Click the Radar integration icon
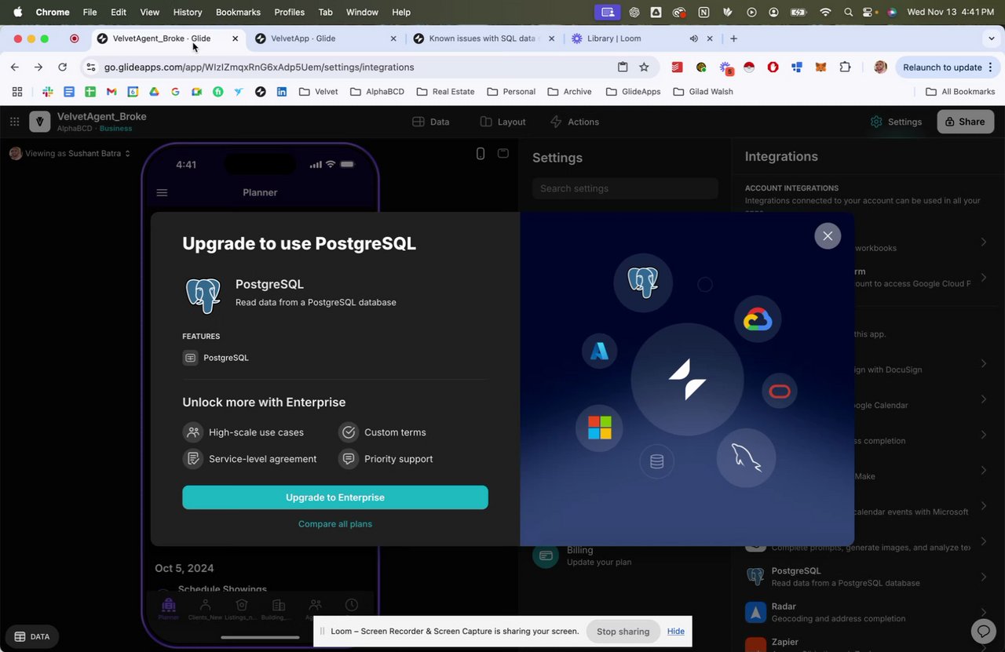 [x=755, y=612]
